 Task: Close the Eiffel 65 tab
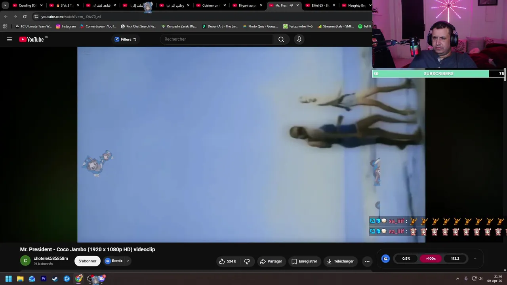click(334, 6)
